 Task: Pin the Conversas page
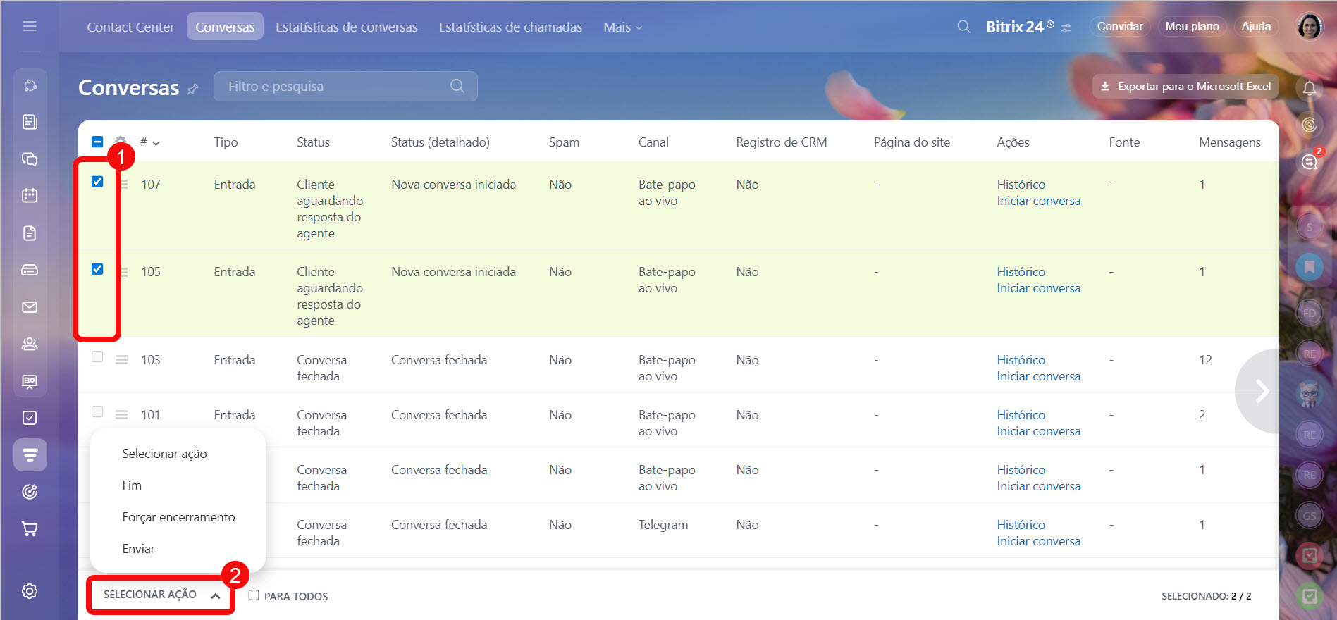coord(192,89)
